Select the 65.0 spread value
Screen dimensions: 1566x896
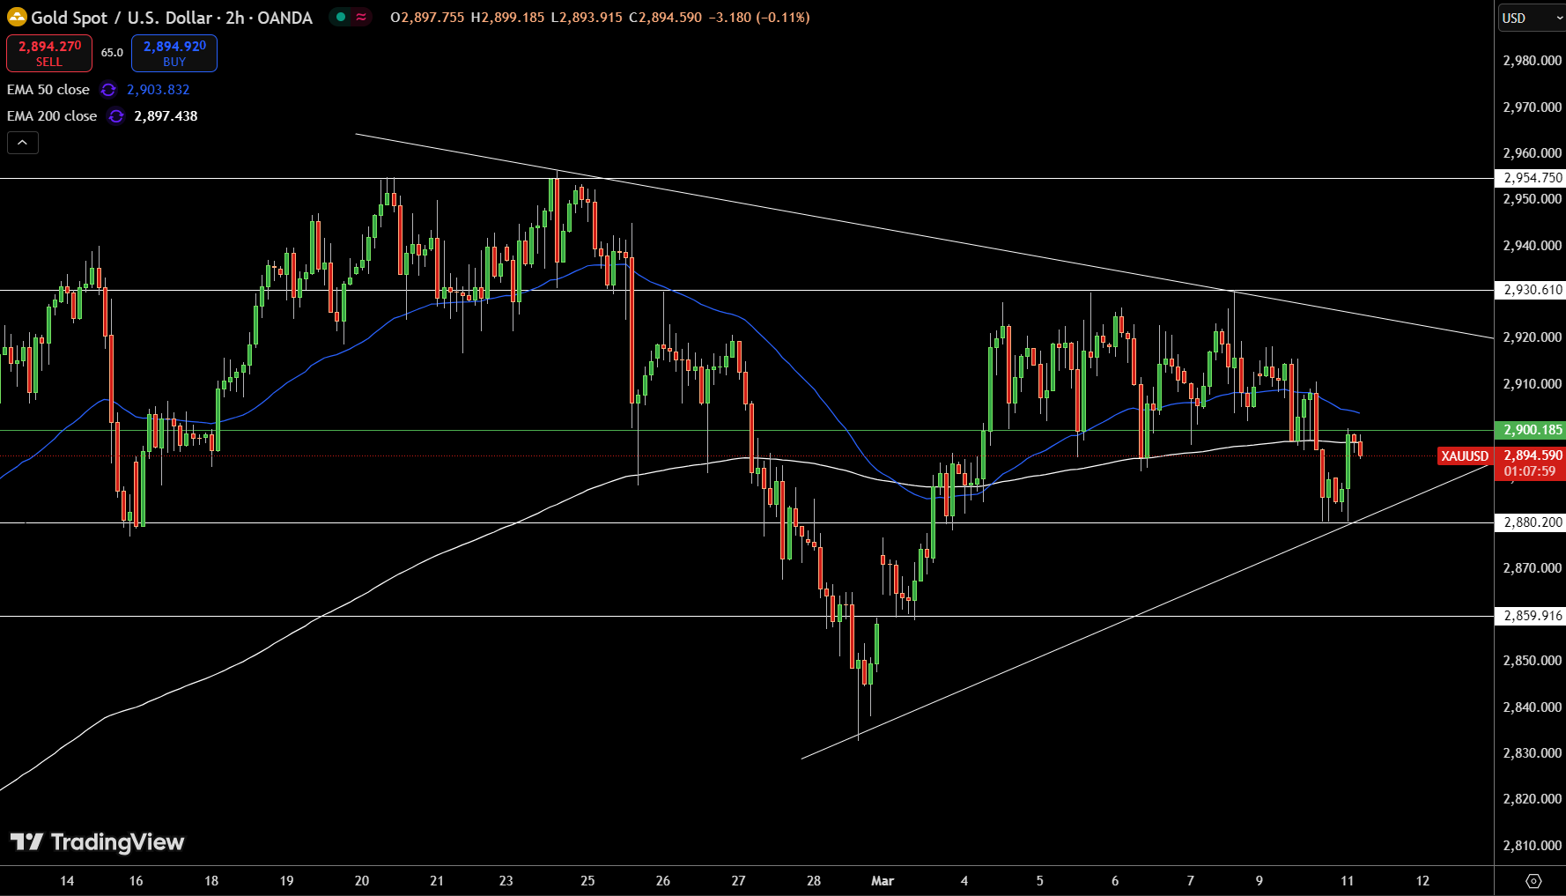tap(112, 53)
